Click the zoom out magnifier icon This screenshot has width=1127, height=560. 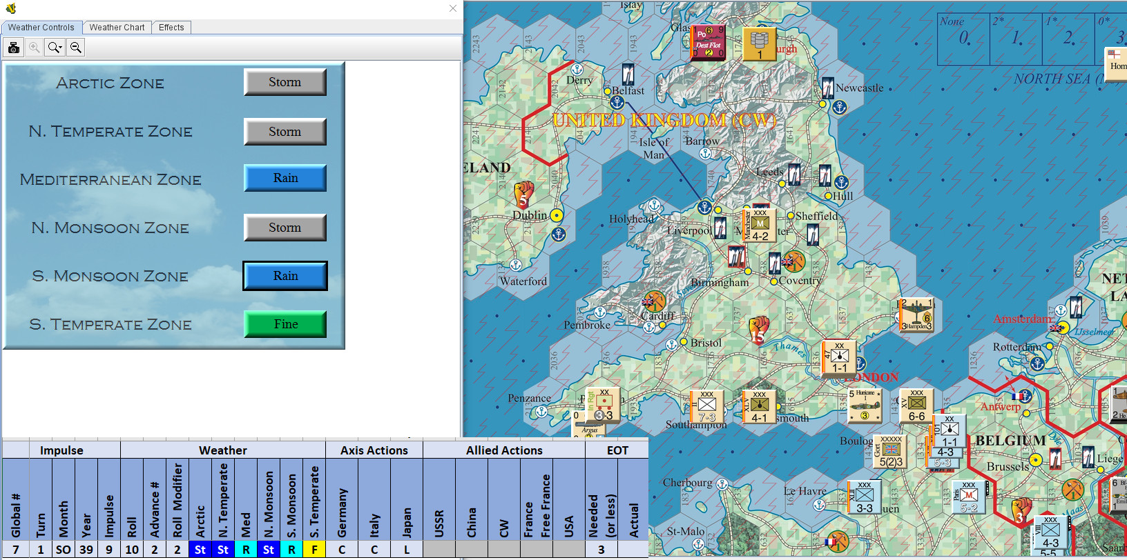point(76,48)
